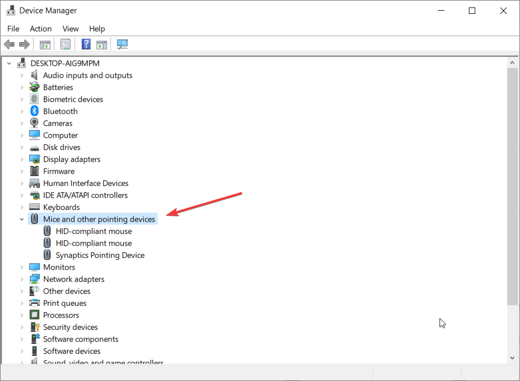Screen dimensions: 520x381
Task: Select the Computer category label
Action: [x=60, y=135]
